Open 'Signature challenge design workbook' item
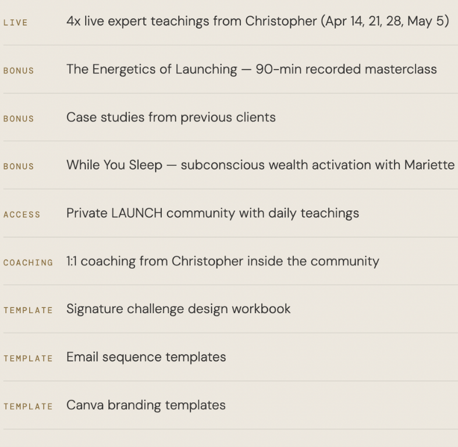The height and width of the screenshot is (447, 458). (178, 309)
